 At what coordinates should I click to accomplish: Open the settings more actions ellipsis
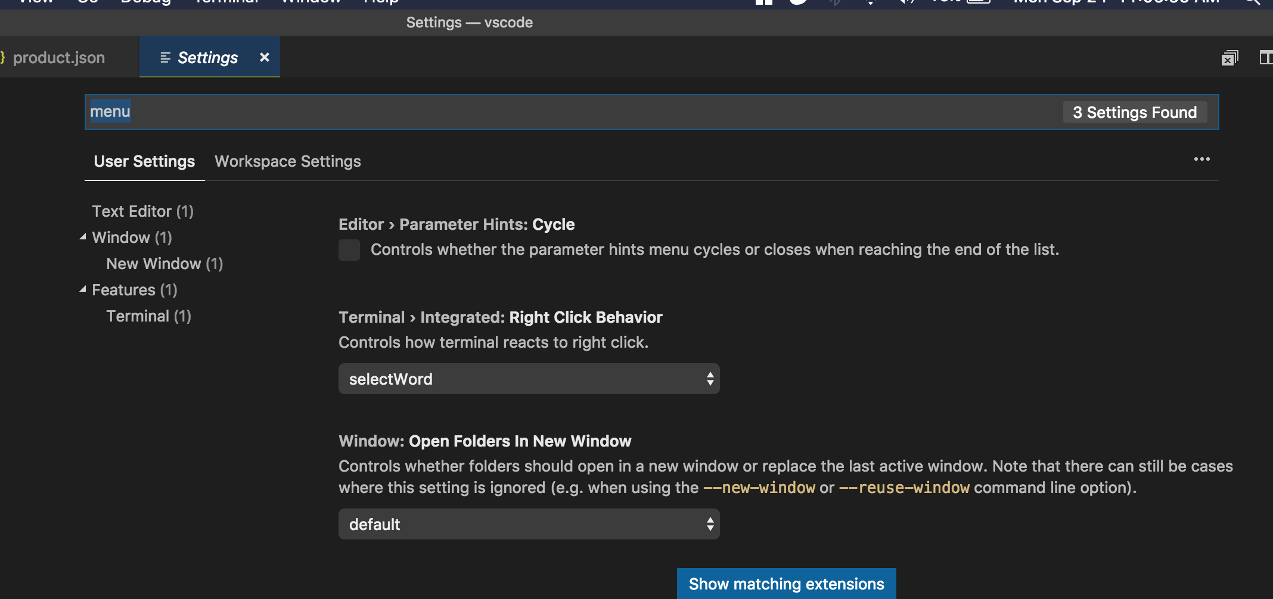tap(1201, 160)
